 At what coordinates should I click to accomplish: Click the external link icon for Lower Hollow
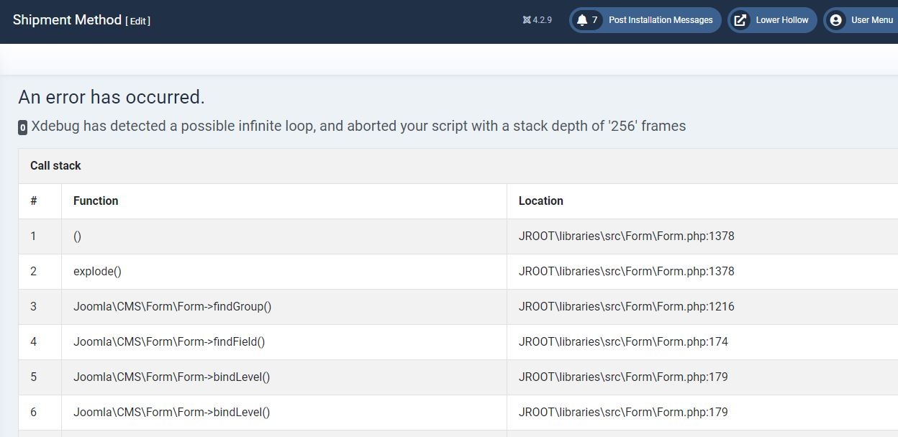coord(740,20)
